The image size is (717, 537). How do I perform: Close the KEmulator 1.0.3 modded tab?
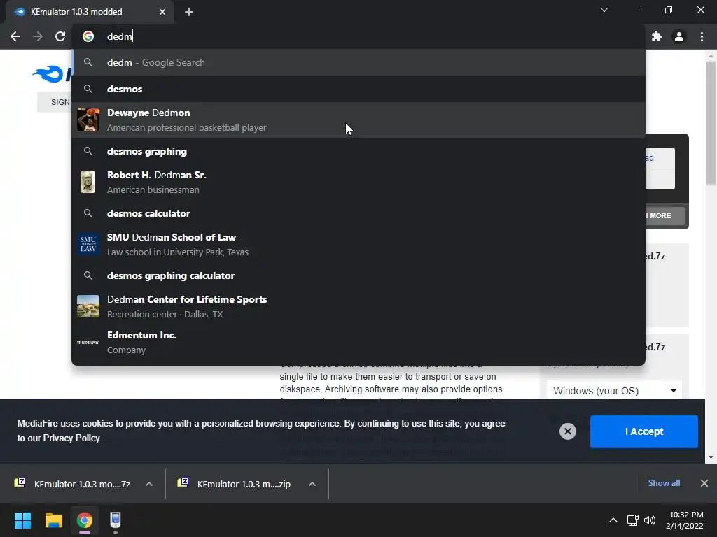(162, 12)
